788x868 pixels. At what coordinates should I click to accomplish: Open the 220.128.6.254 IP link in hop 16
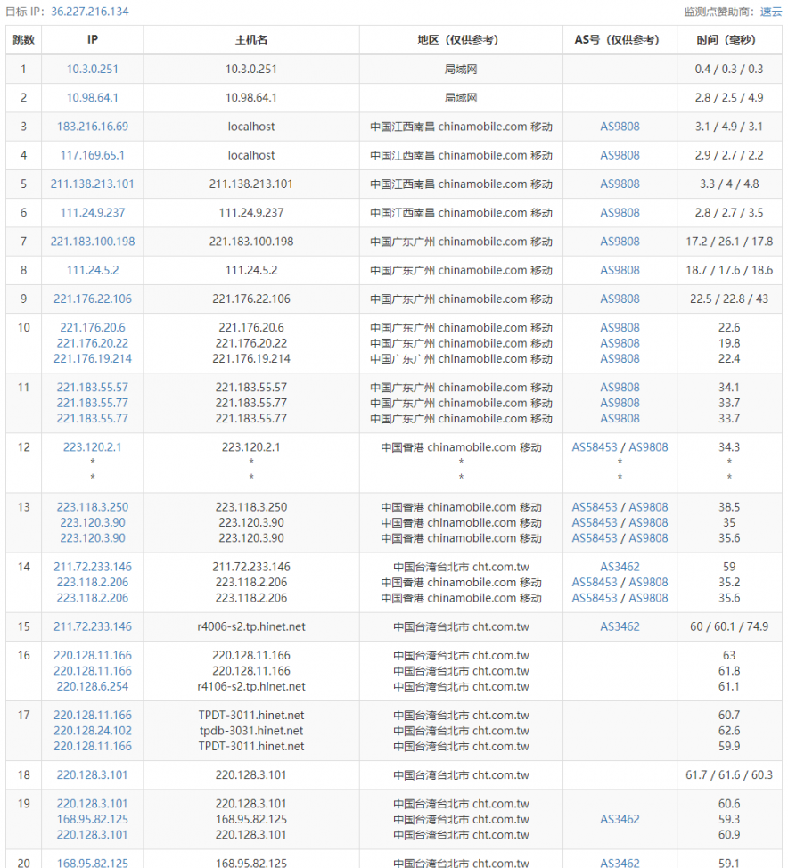[x=93, y=686]
